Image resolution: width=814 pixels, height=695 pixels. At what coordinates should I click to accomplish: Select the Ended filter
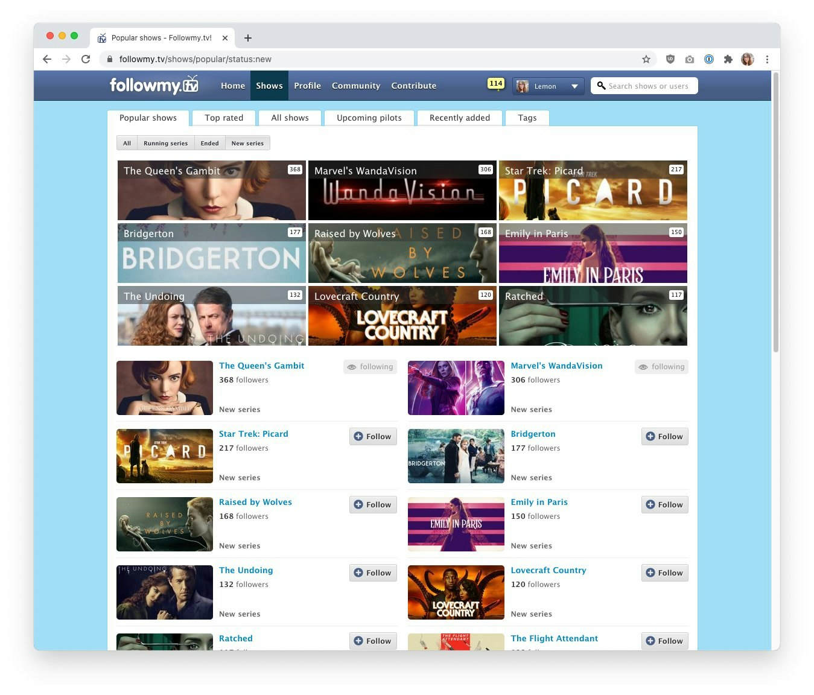click(209, 143)
